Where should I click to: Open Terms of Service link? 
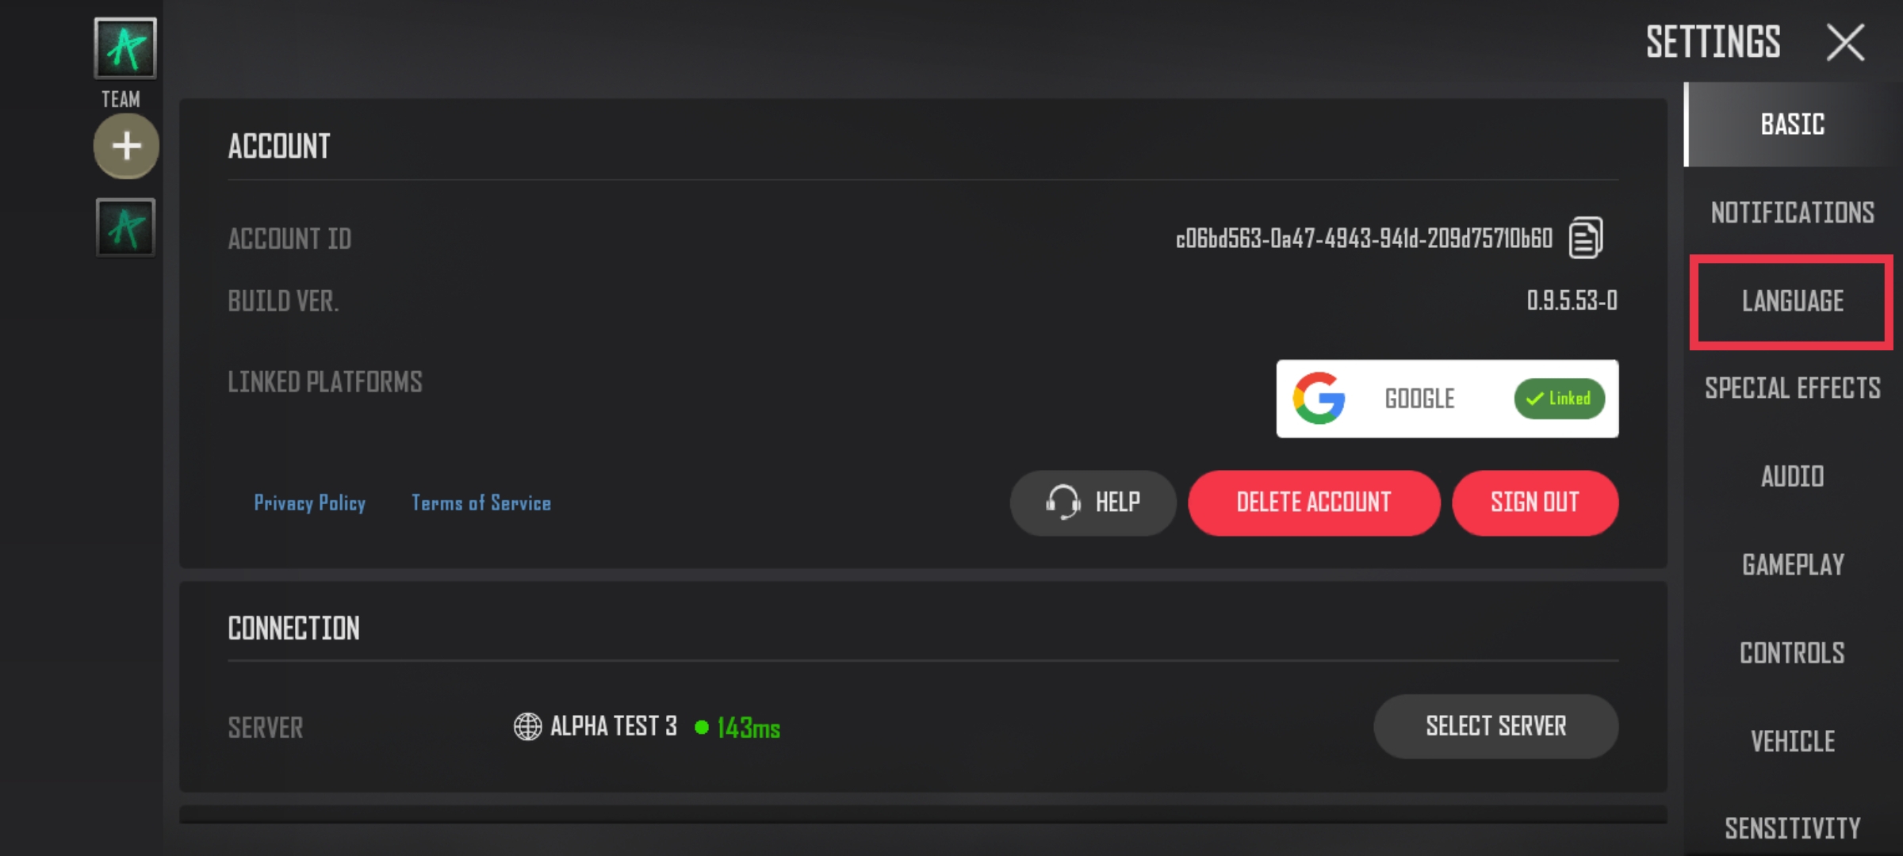click(x=481, y=503)
